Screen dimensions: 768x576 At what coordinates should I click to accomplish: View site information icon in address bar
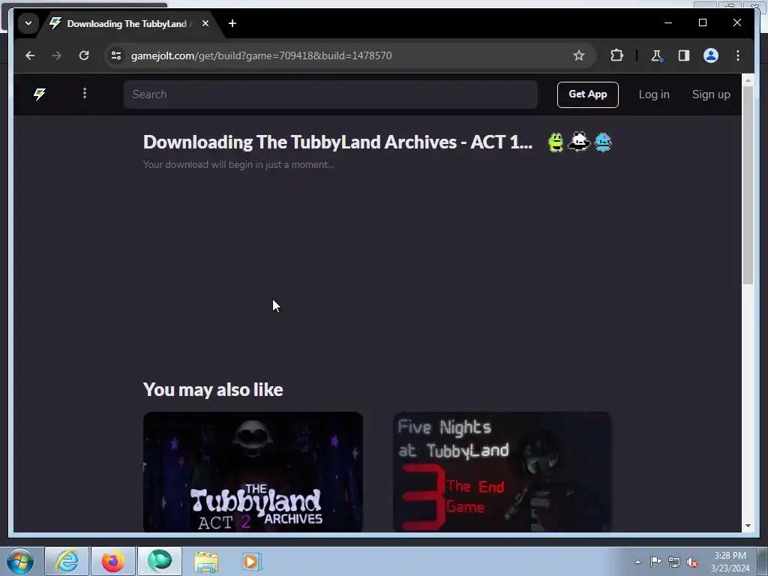(116, 55)
